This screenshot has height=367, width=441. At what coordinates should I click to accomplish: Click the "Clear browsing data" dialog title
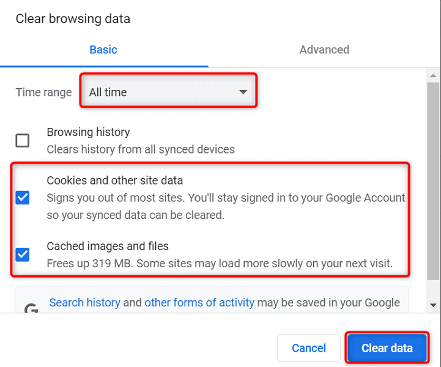tap(73, 19)
